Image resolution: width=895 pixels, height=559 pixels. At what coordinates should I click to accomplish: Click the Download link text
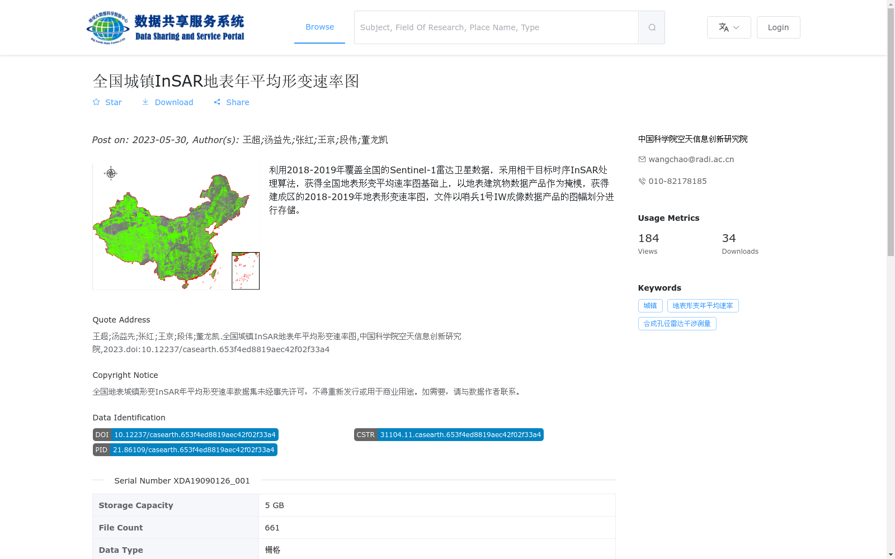coord(174,102)
